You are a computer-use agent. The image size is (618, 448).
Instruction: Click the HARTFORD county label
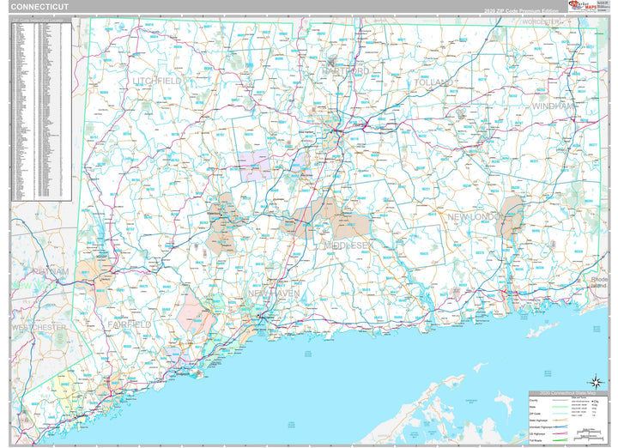345,71
